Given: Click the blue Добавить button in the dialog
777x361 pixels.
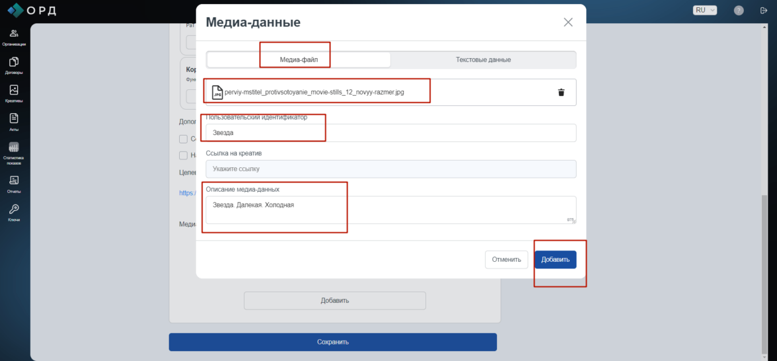Looking at the screenshot, I should click(x=555, y=260).
